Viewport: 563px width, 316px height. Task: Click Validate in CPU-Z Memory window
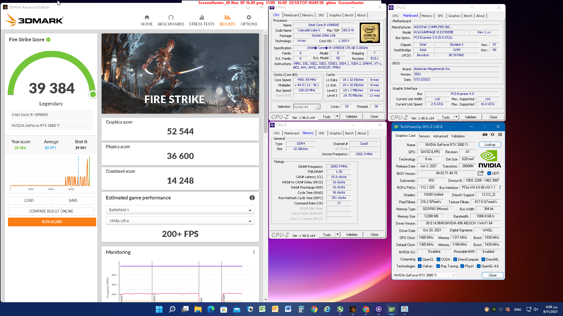pyautogui.click(x=351, y=235)
